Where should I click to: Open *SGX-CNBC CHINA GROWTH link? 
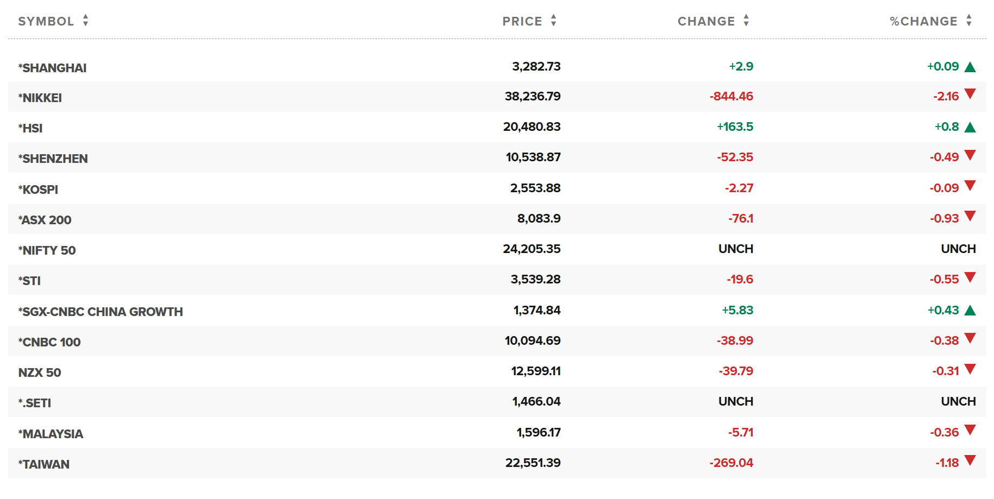101,312
